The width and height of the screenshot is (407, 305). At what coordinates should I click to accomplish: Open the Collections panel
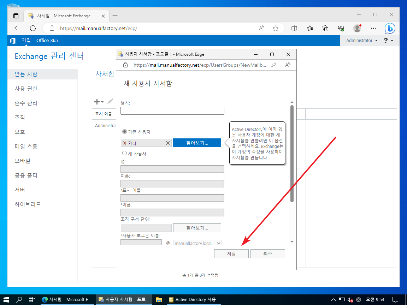point(325,28)
